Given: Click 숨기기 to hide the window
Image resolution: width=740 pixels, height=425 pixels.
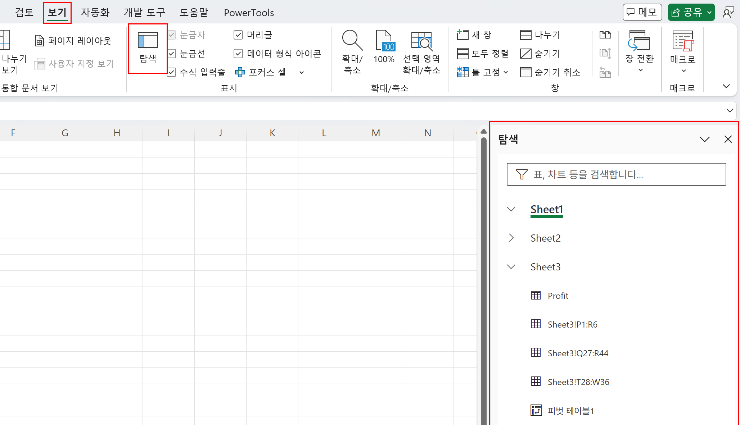Looking at the screenshot, I should [x=540, y=54].
